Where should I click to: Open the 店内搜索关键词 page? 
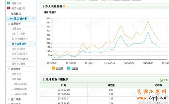point(20,59)
